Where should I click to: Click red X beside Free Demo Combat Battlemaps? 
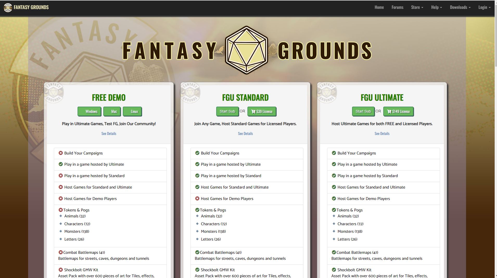(x=61, y=252)
